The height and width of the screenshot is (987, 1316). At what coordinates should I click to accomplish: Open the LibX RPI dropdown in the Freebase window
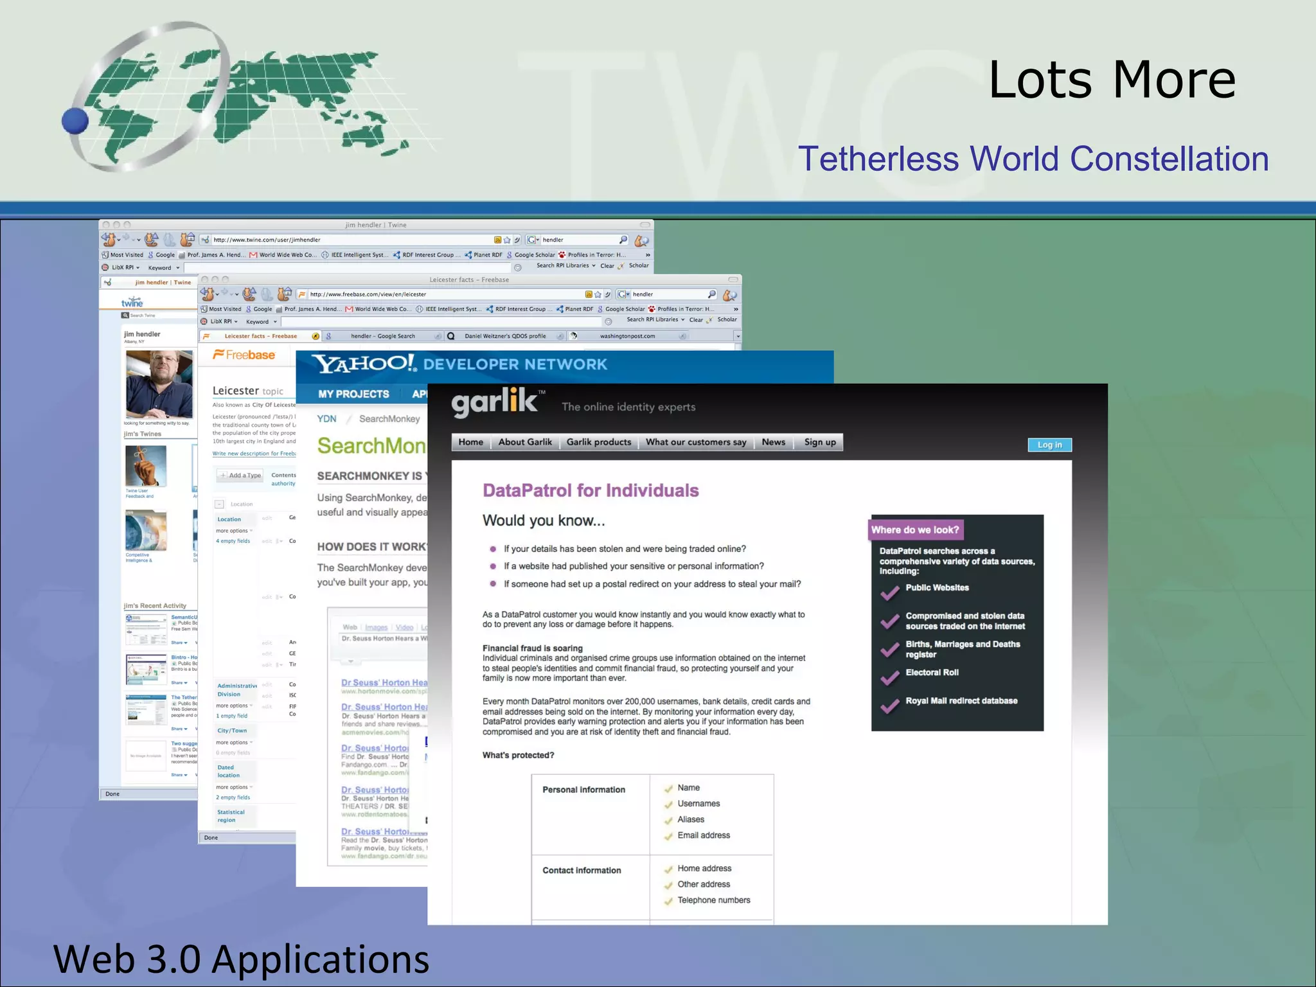point(220,321)
